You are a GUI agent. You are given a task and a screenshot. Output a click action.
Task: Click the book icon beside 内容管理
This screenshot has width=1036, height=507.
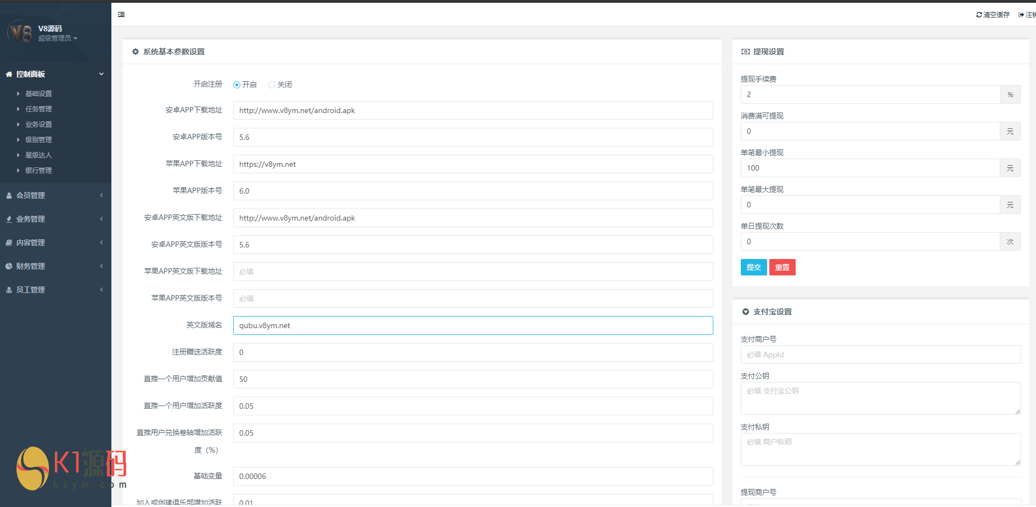(9, 243)
